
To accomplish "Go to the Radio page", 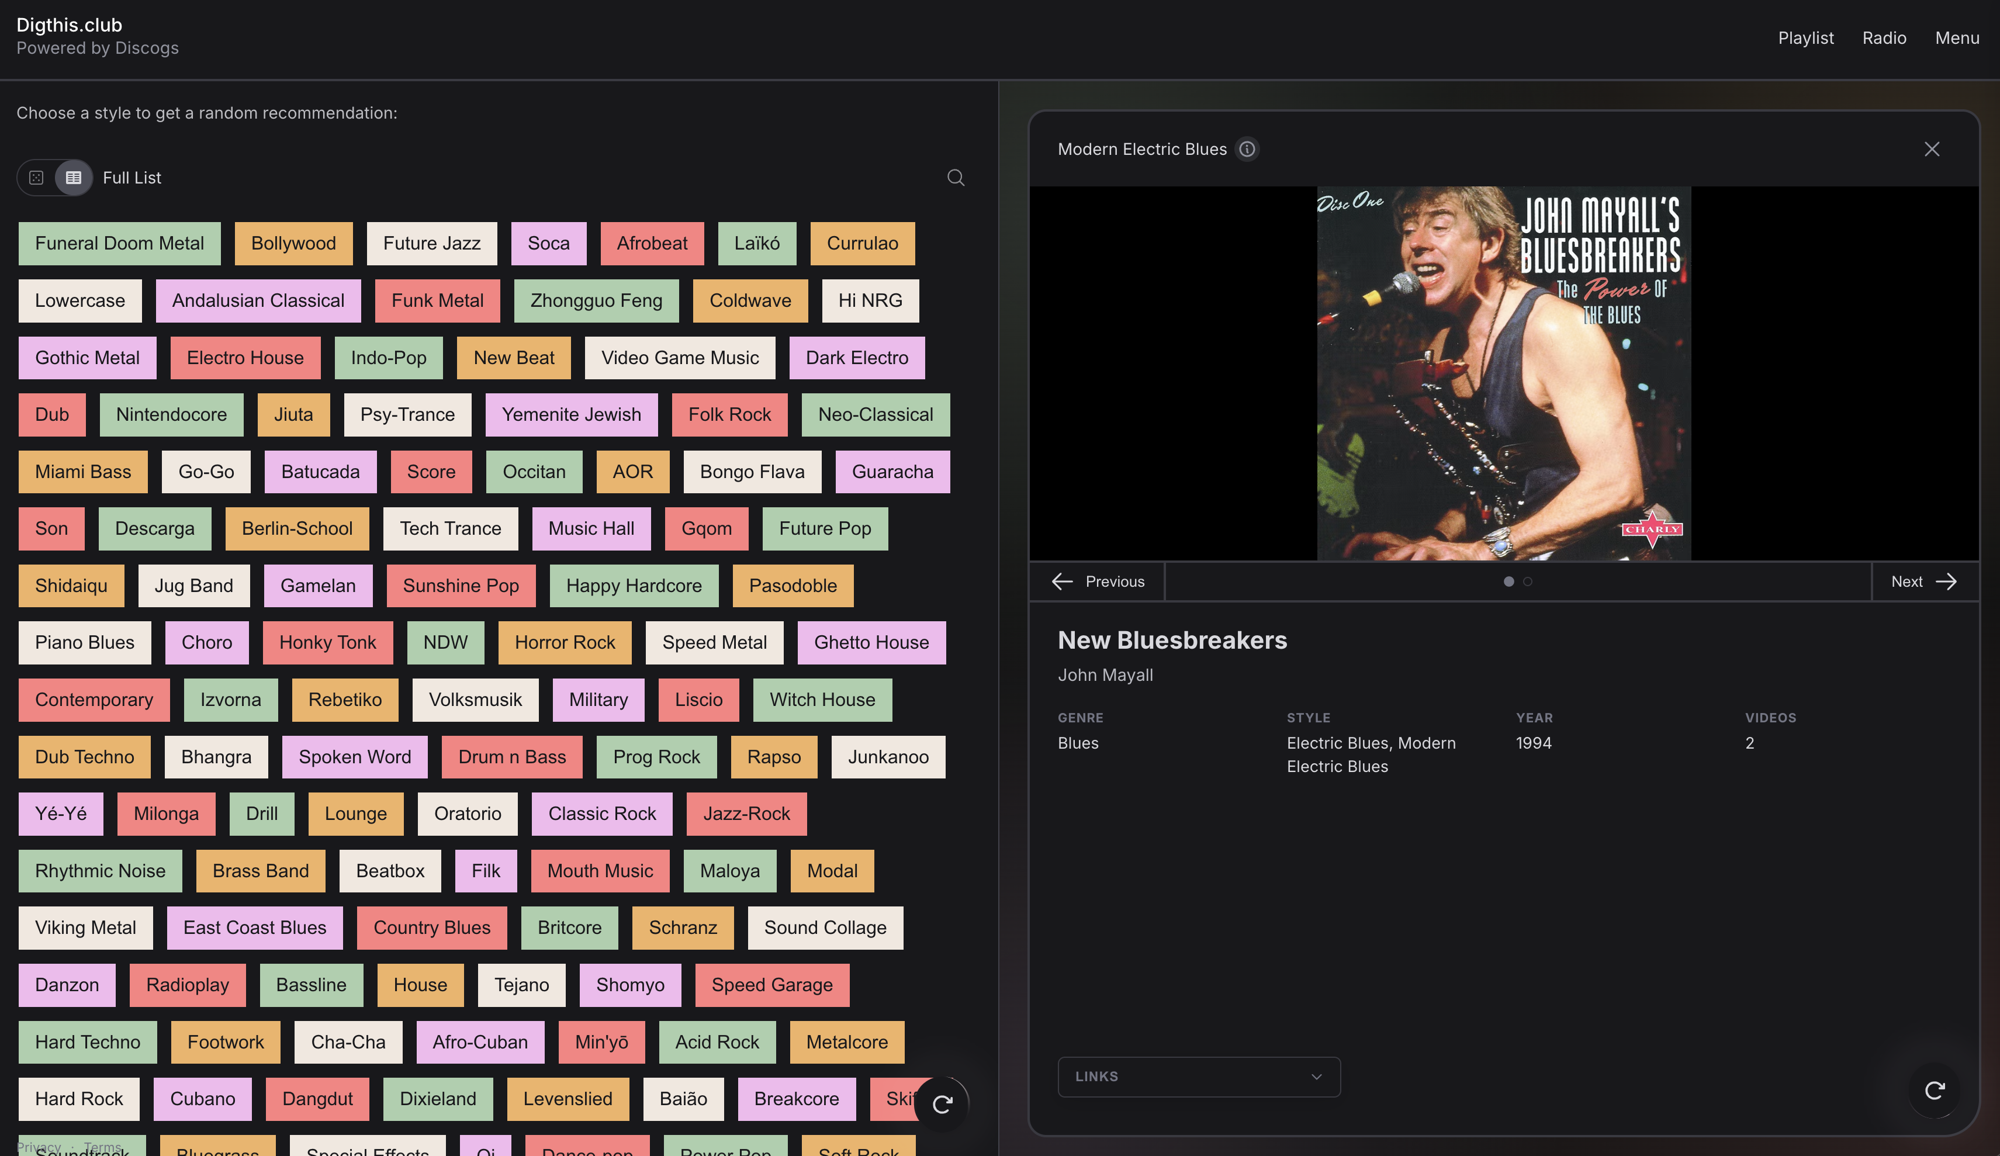I will coord(1884,38).
